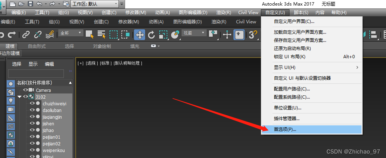Click the [默认明暗处理] viewport shading label
The image size is (386, 158).
point(128,63)
